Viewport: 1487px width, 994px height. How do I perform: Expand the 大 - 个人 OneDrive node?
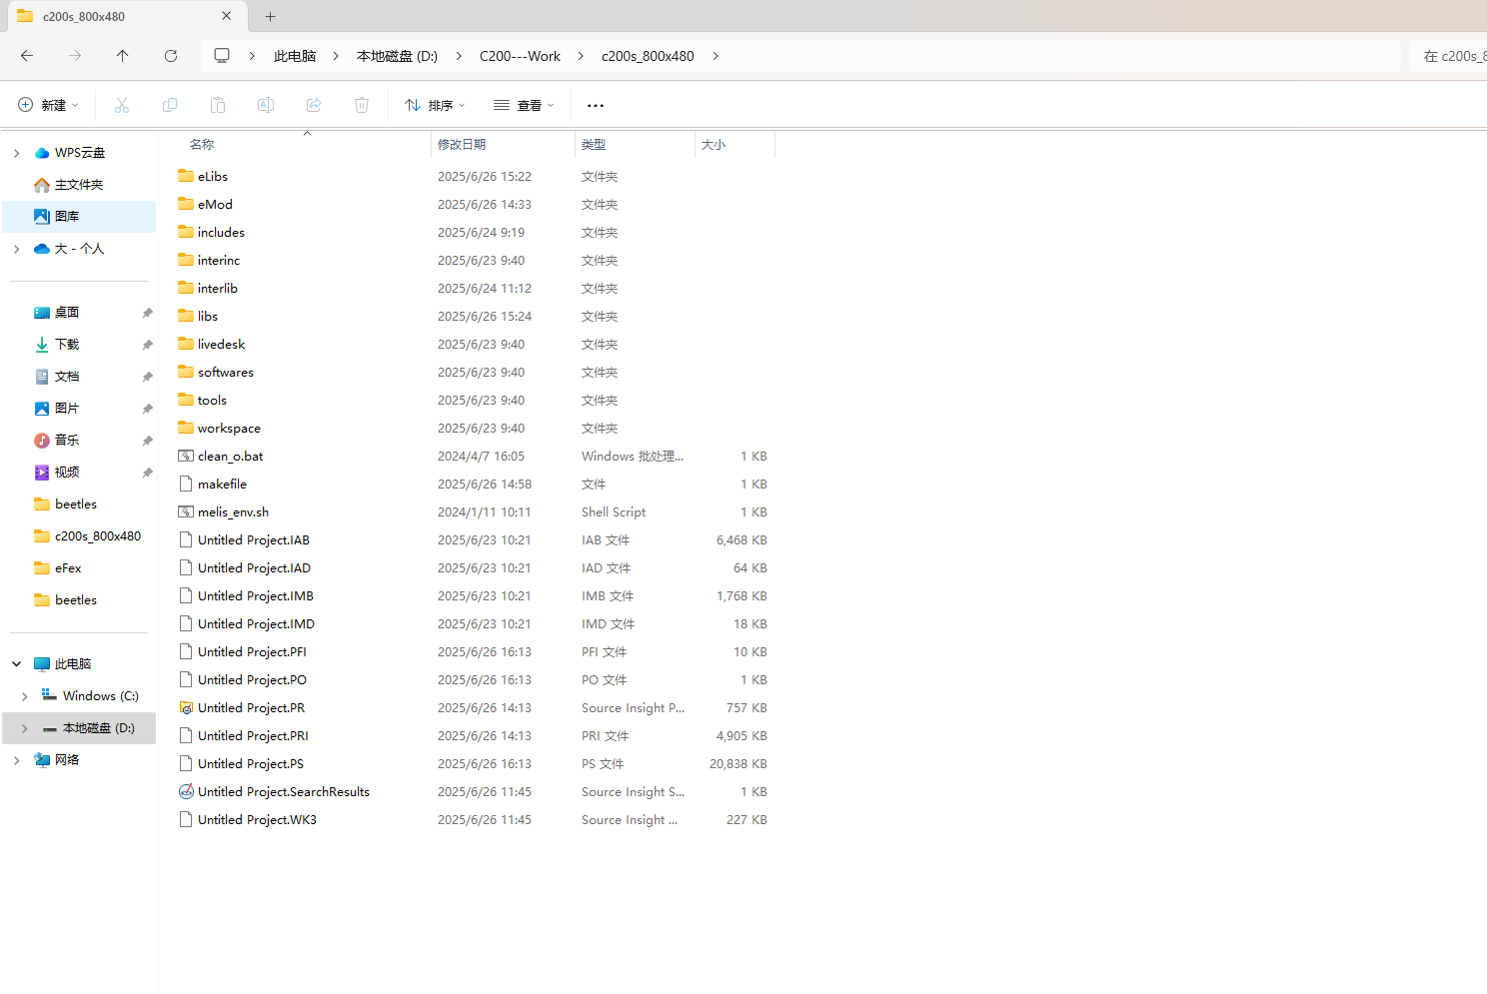click(x=16, y=249)
